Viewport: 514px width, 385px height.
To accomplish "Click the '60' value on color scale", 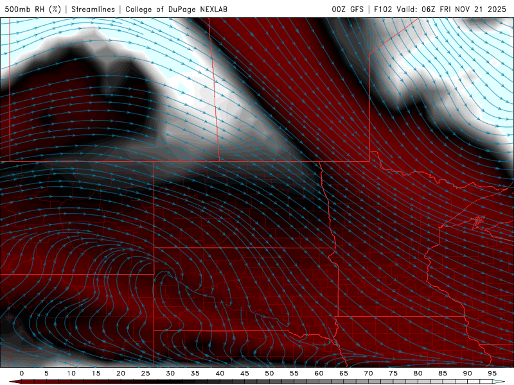I will pyautogui.click(x=319, y=373).
